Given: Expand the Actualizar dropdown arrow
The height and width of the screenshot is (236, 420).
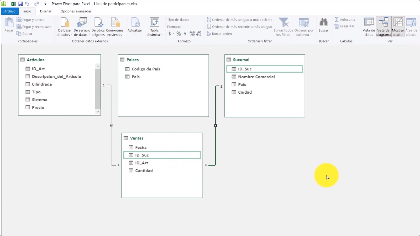Looking at the screenshot, I should click(x=135, y=34).
